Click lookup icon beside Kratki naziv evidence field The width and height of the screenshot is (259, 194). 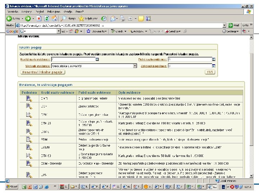[97, 59]
